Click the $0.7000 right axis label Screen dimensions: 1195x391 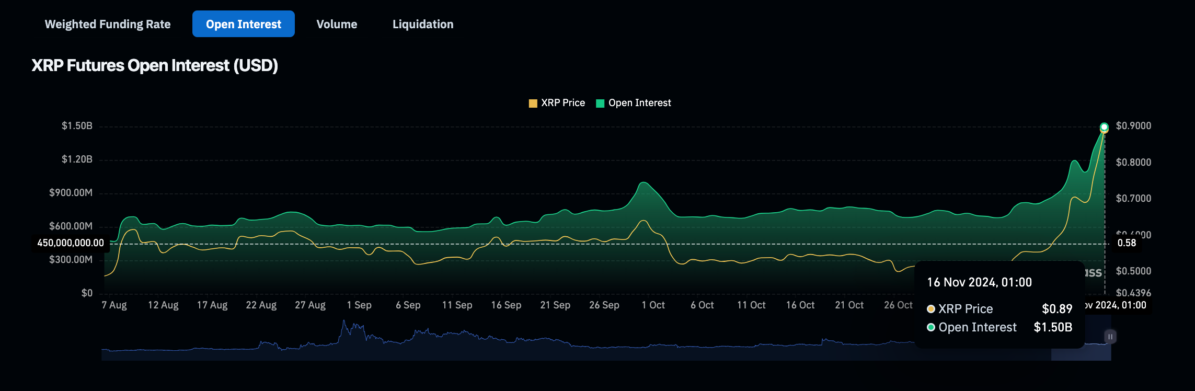click(x=1133, y=199)
